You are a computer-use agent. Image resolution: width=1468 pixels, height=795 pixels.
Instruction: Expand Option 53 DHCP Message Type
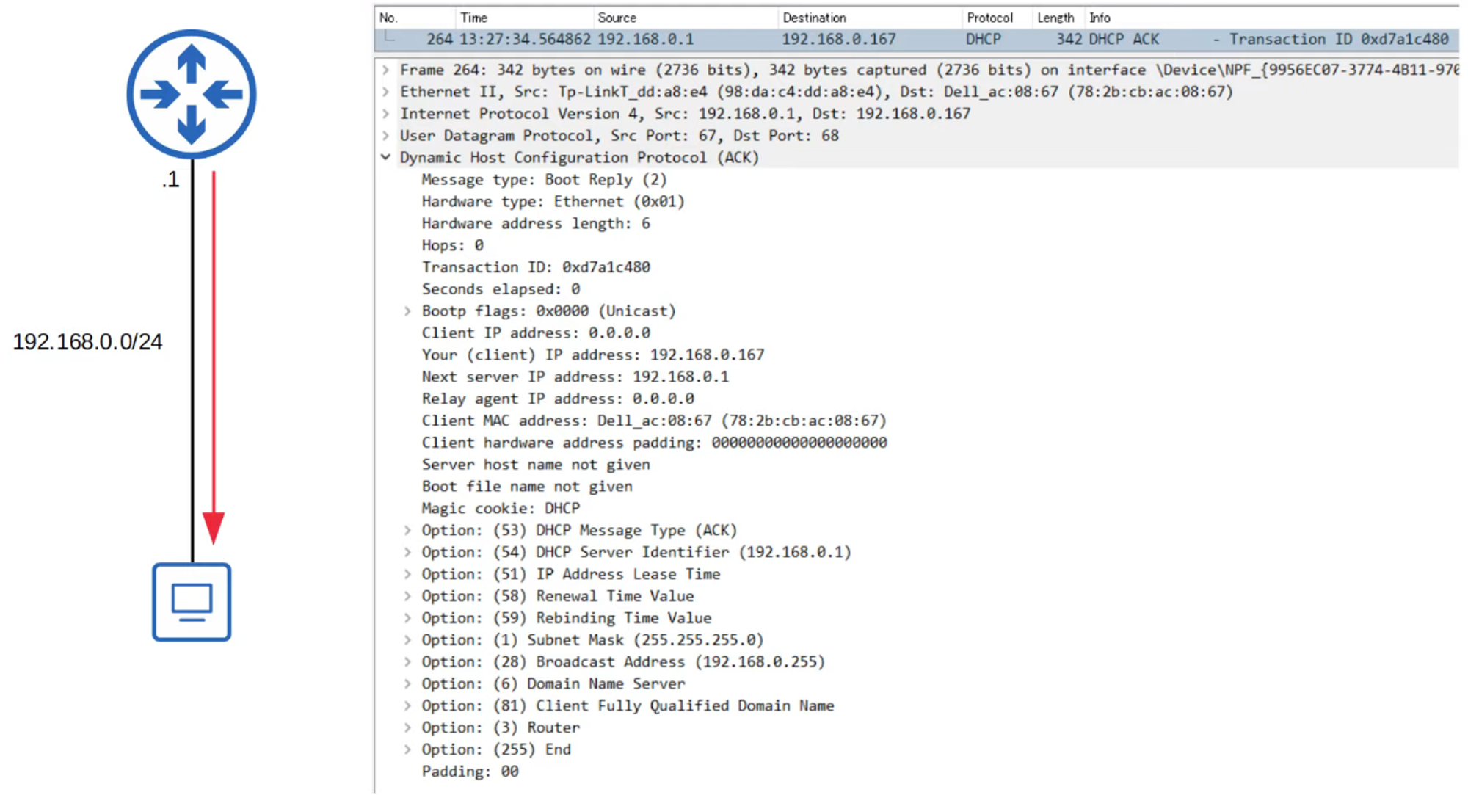(x=407, y=531)
